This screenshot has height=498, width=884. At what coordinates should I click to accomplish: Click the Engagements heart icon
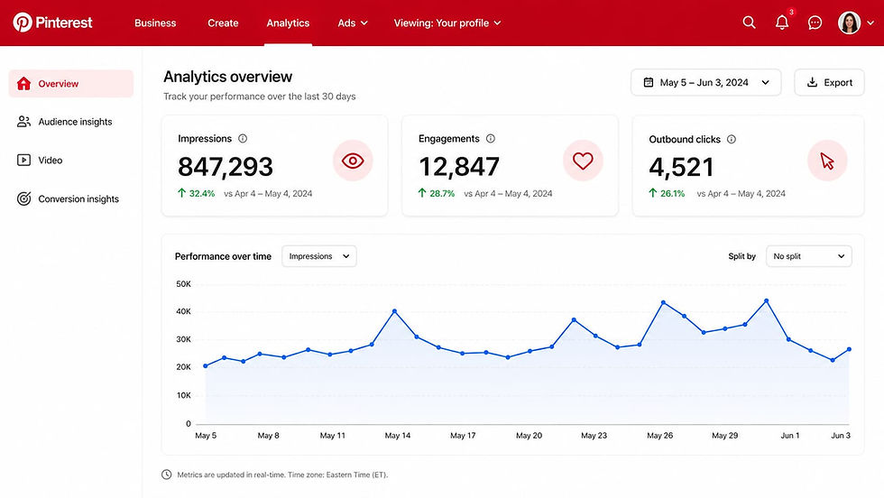click(583, 161)
